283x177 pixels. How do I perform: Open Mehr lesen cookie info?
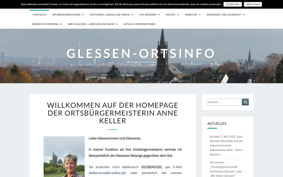(253, 4)
